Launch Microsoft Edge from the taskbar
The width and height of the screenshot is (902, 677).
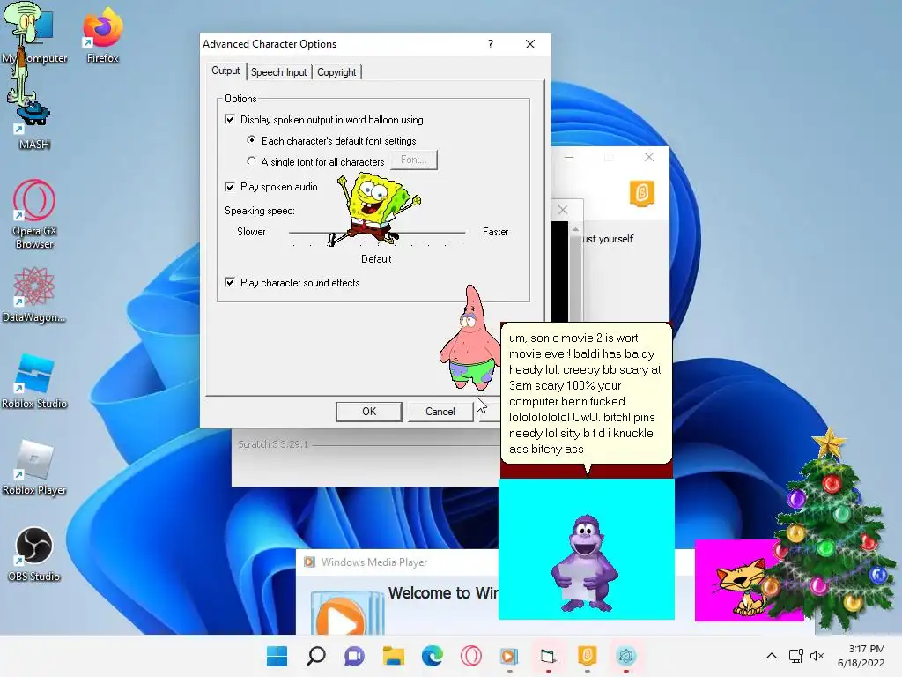pyautogui.click(x=432, y=656)
